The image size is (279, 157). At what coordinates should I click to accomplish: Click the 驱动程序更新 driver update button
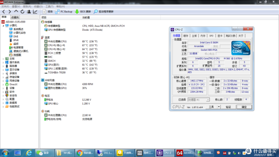click(x=104, y=12)
